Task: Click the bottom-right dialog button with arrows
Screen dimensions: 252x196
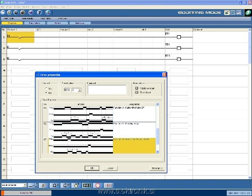Action: coord(157,168)
